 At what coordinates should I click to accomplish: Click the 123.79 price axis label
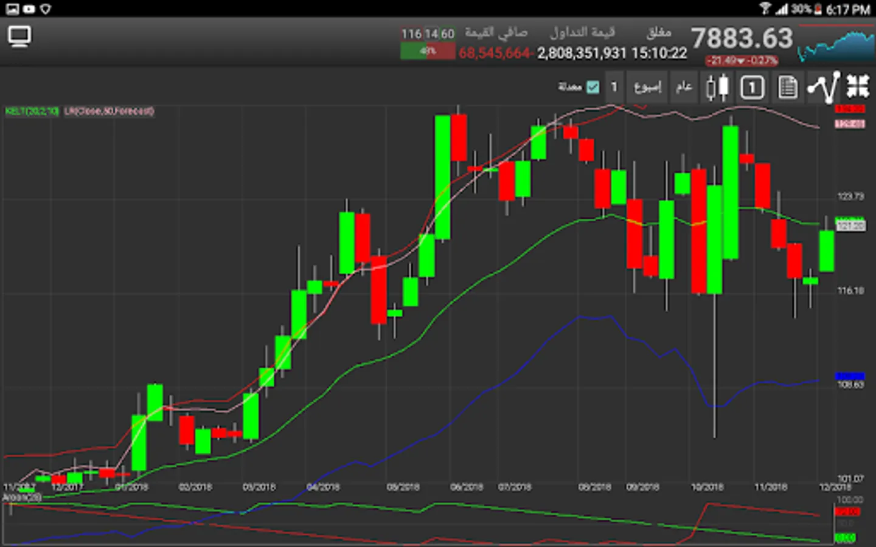point(850,196)
